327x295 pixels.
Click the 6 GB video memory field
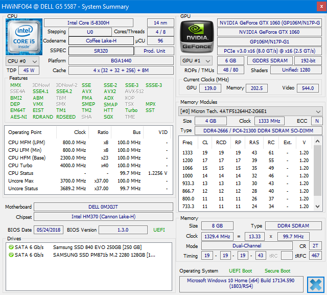click(x=230, y=61)
